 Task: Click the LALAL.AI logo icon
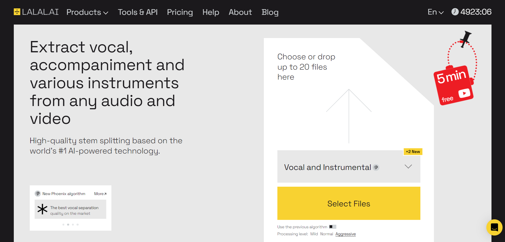coord(17,12)
